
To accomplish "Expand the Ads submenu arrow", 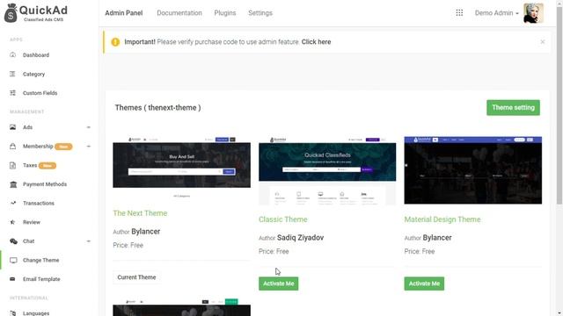I will (88, 127).
